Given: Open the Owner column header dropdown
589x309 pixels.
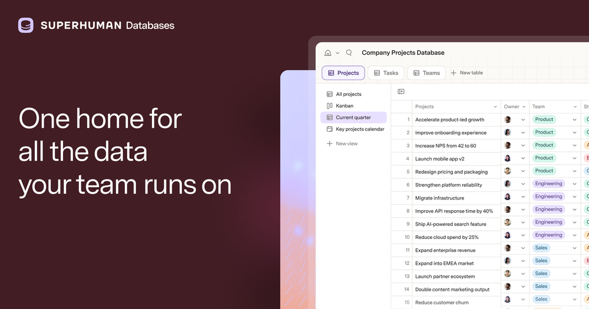Looking at the screenshot, I should [x=524, y=107].
